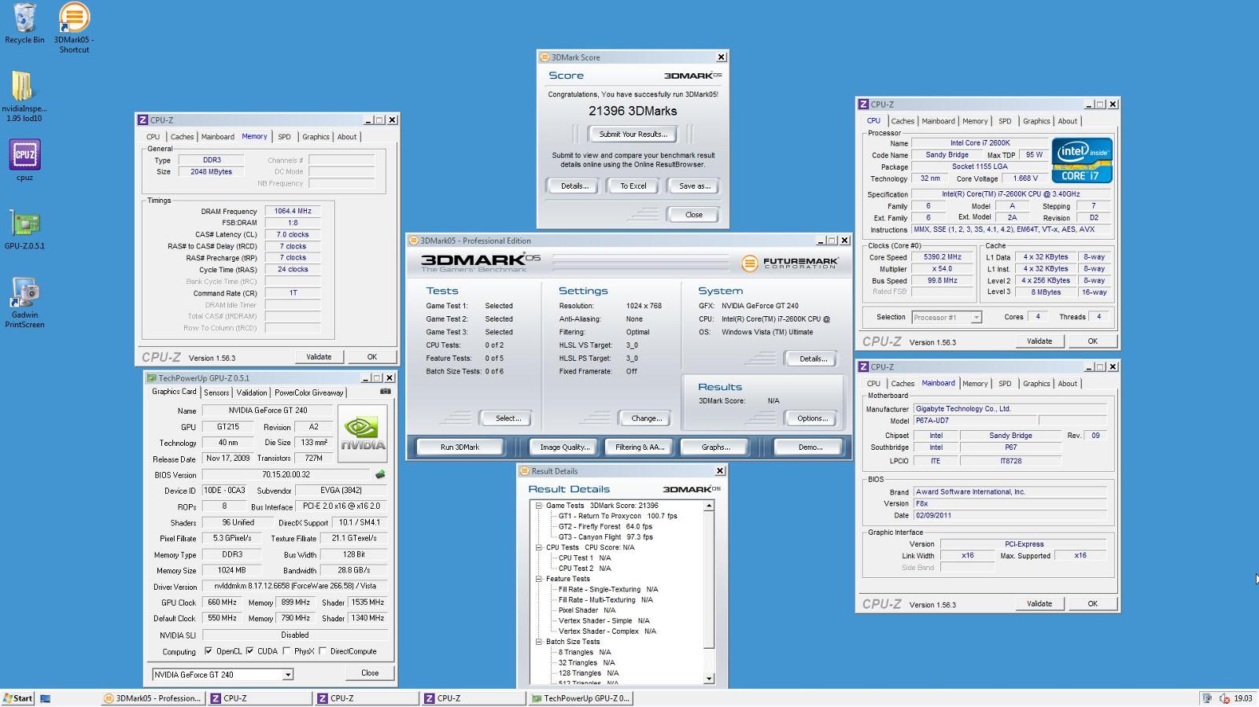Viewport: 1259px width, 707px height.
Task: Toggle the CUDA checkbox in GPU-Z
Action: (249, 651)
